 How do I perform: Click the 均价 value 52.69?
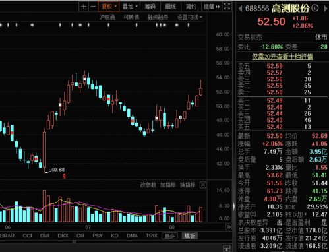[x=320, y=136]
